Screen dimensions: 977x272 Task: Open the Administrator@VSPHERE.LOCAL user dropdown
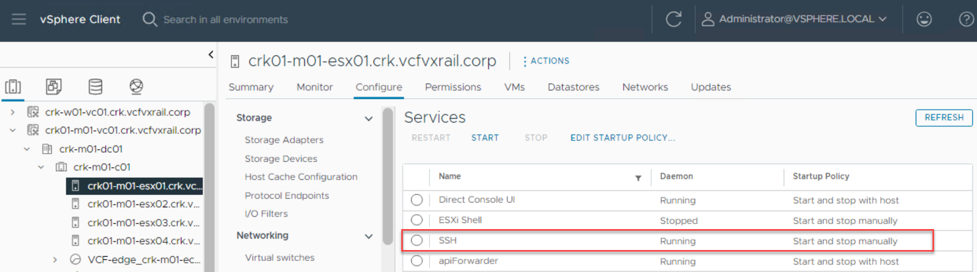802,19
